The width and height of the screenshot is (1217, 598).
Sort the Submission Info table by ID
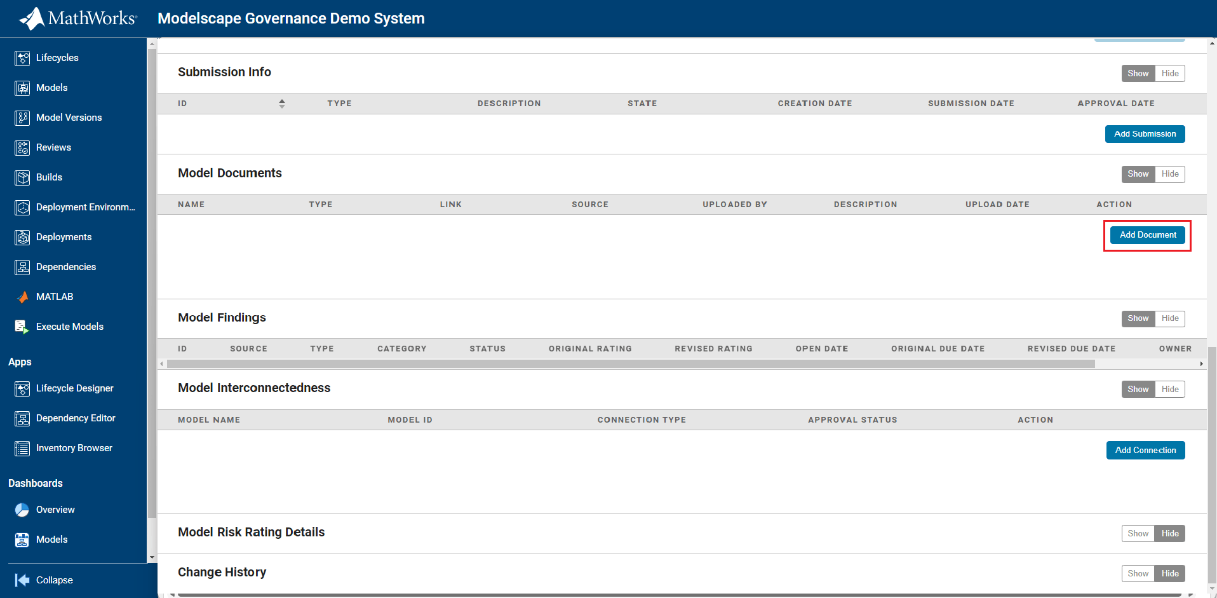point(282,103)
